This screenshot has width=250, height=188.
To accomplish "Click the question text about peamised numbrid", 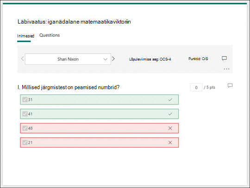I will pos(69,87).
